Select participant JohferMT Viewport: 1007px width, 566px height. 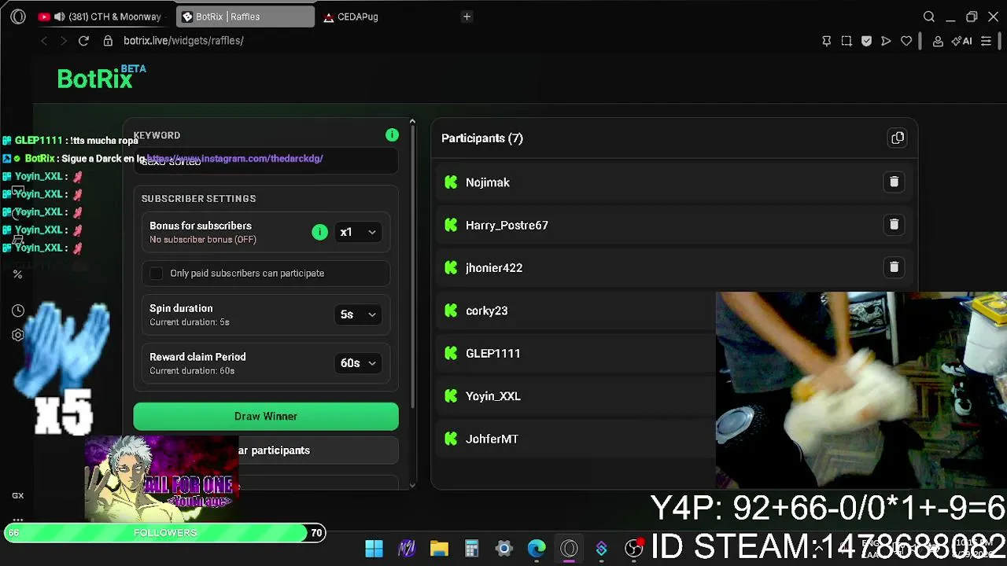[x=492, y=439]
